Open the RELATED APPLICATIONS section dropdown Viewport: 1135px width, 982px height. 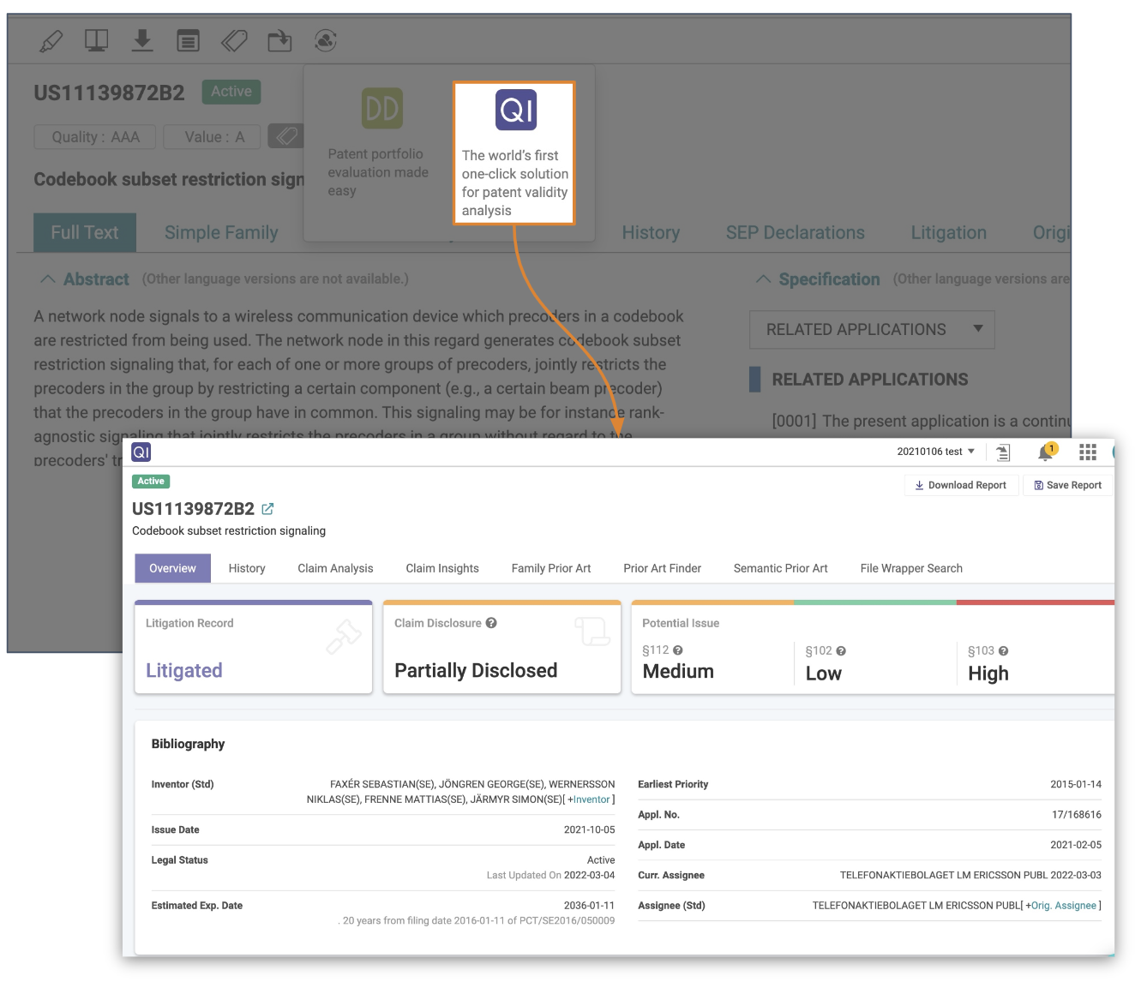[872, 330]
